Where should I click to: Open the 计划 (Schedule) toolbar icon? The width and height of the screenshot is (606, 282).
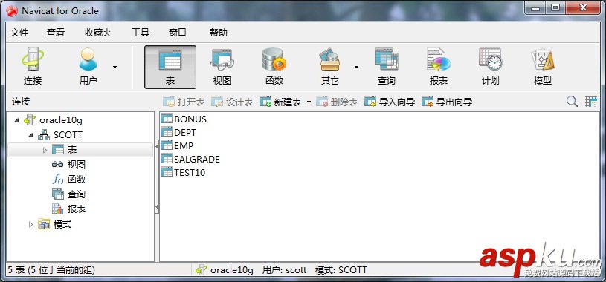(x=490, y=67)
